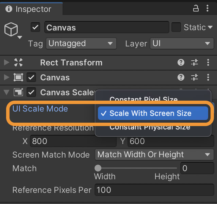Image resolution: width=217 pixels, height=204 pixels.
Task: Click the Reference Resolution X field
Action: pos(73,141)
